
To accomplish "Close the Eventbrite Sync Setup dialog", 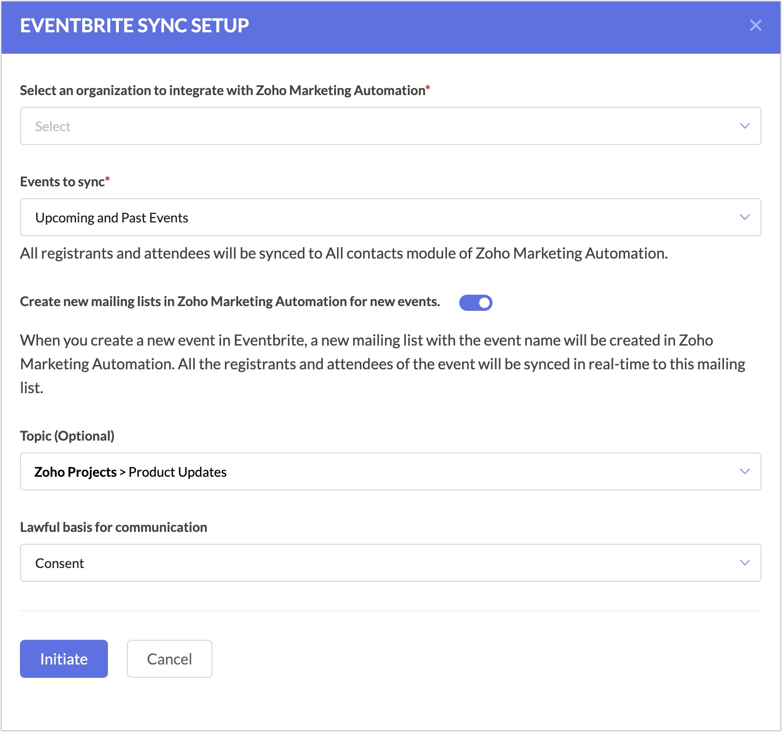I will point(755,25).
